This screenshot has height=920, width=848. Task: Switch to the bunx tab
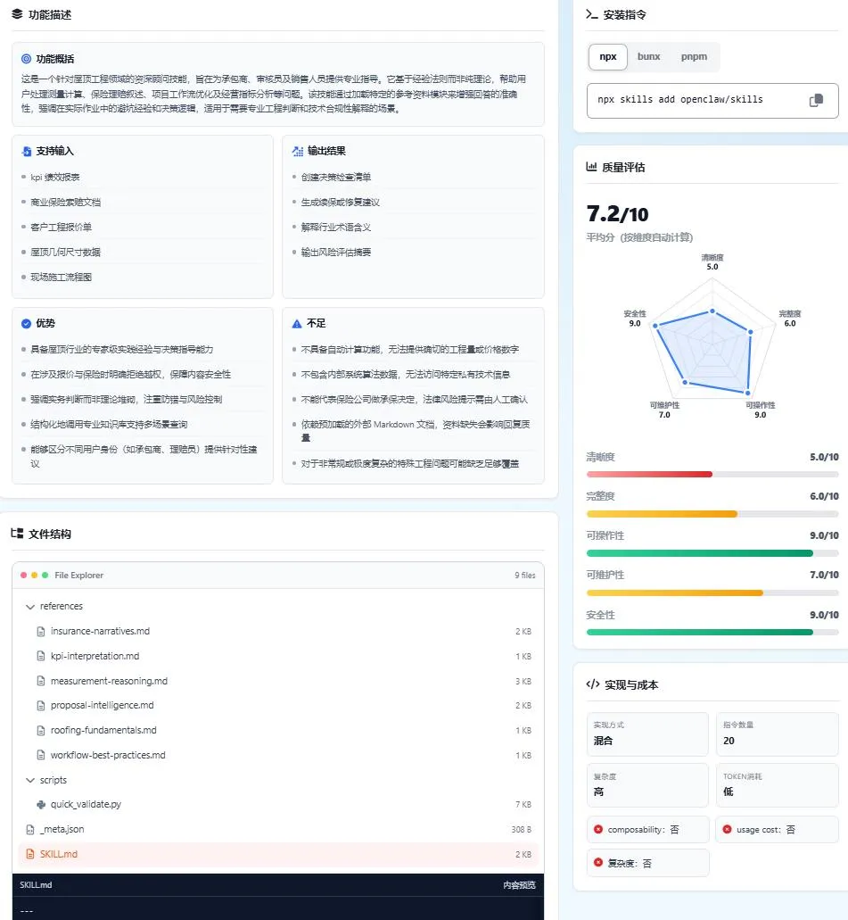pyautogui.click(x=648, y=57)
